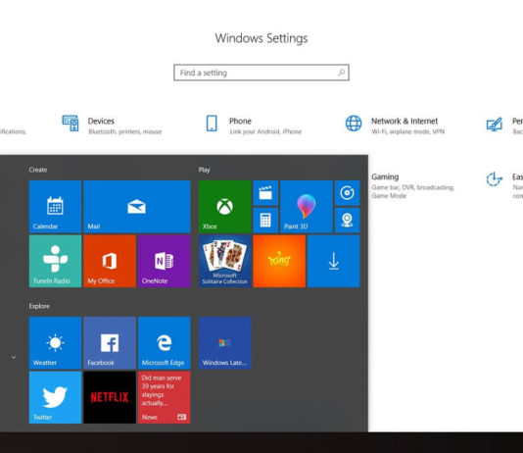Click the Explore group header
Image resolution: width=523 pixels, height=453 pixels.
pyautogui.click(x=39, y=306)
